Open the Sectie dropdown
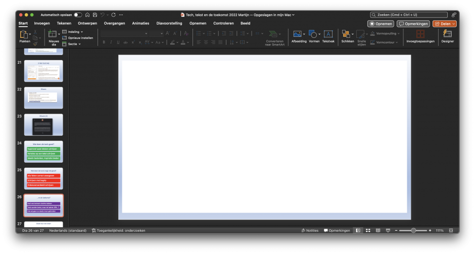 pos(72,44)
